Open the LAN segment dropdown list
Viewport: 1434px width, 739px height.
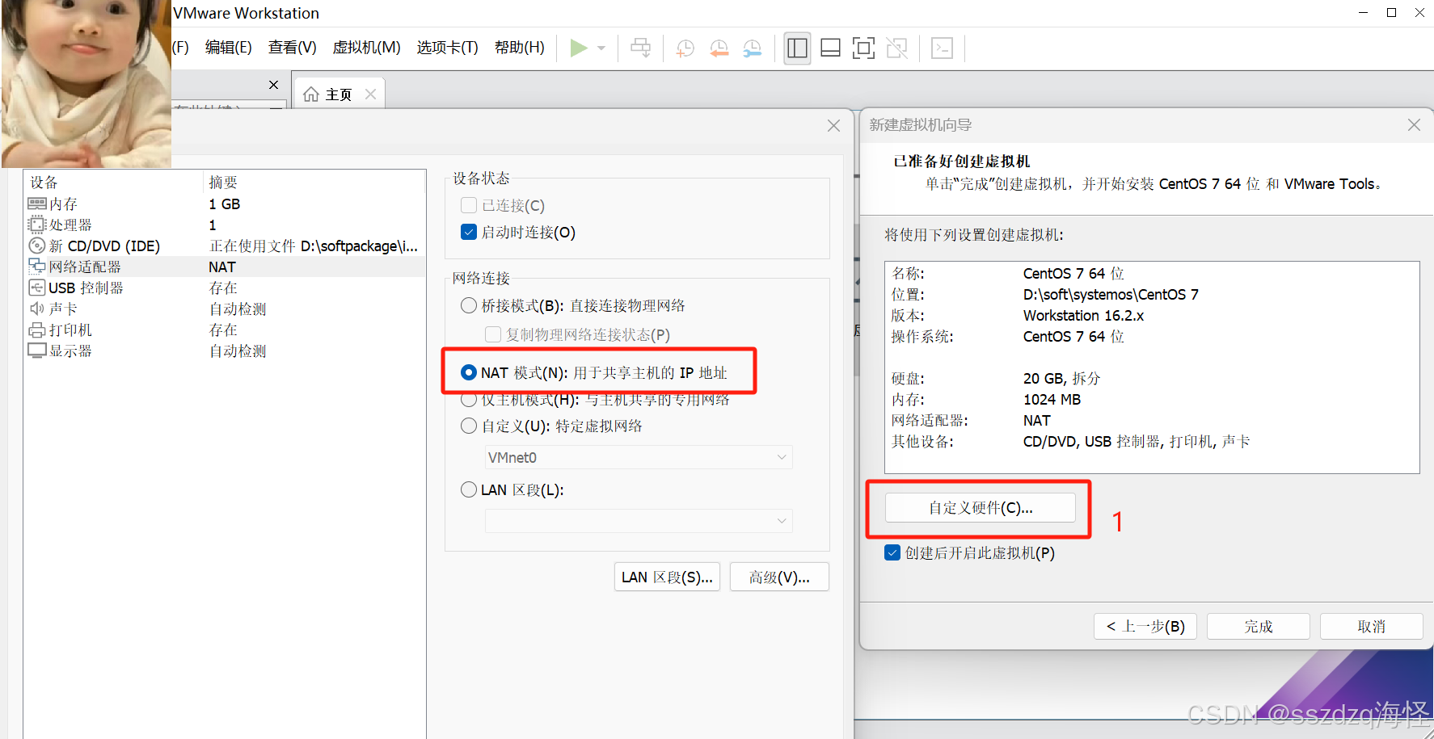[639, 521]
